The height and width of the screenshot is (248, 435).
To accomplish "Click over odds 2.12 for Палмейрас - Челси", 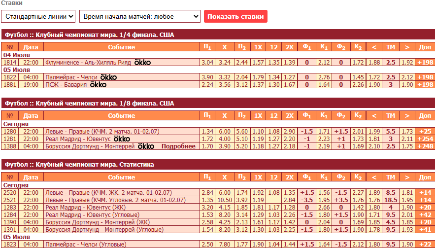I will pyautogui.click(x=407, y=77).
